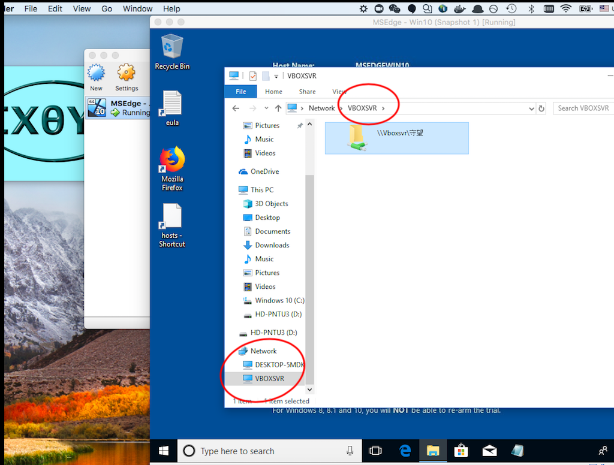614x465 pixels.
Task: Select Documents in the navigation pane
Action: click(x=267, y=231)
